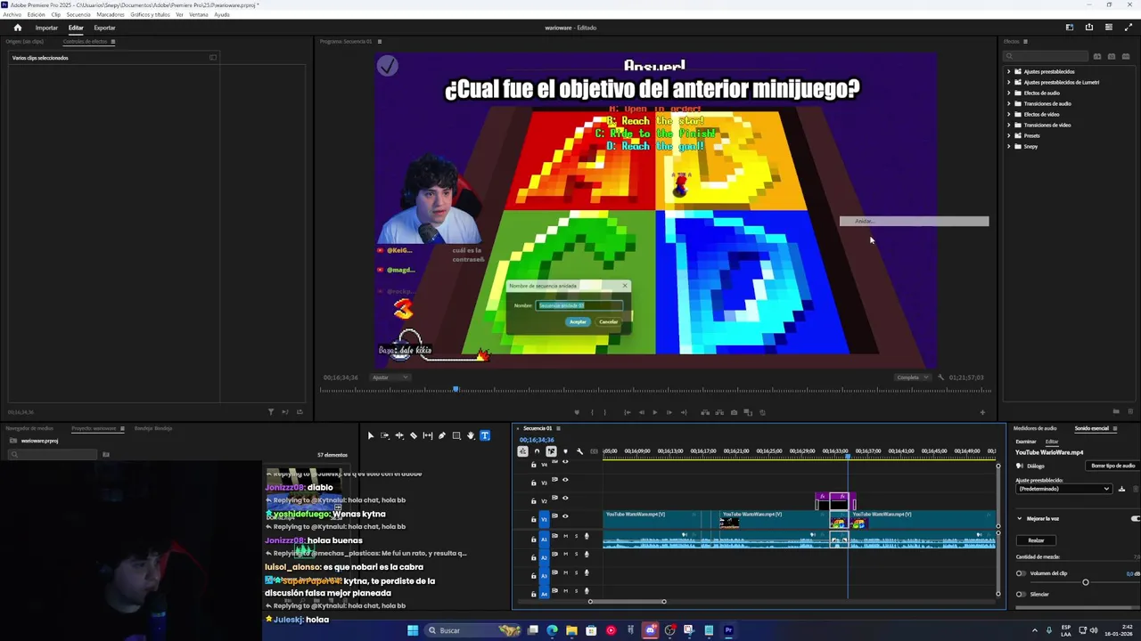Filter 32-bit color effects in Effects panel
1141x641 pixels.
(1112, 56)
